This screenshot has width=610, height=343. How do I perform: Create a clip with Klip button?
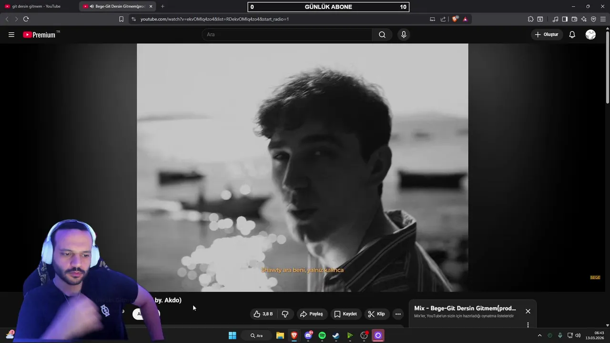pyautogui.click(x=376, y=314)
